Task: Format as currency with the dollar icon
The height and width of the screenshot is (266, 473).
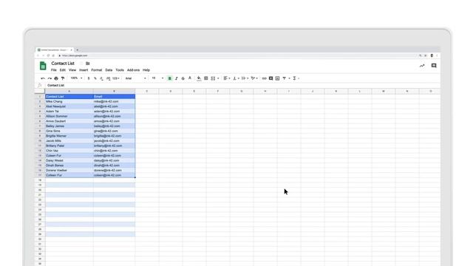Action: [x=89, y=78]
